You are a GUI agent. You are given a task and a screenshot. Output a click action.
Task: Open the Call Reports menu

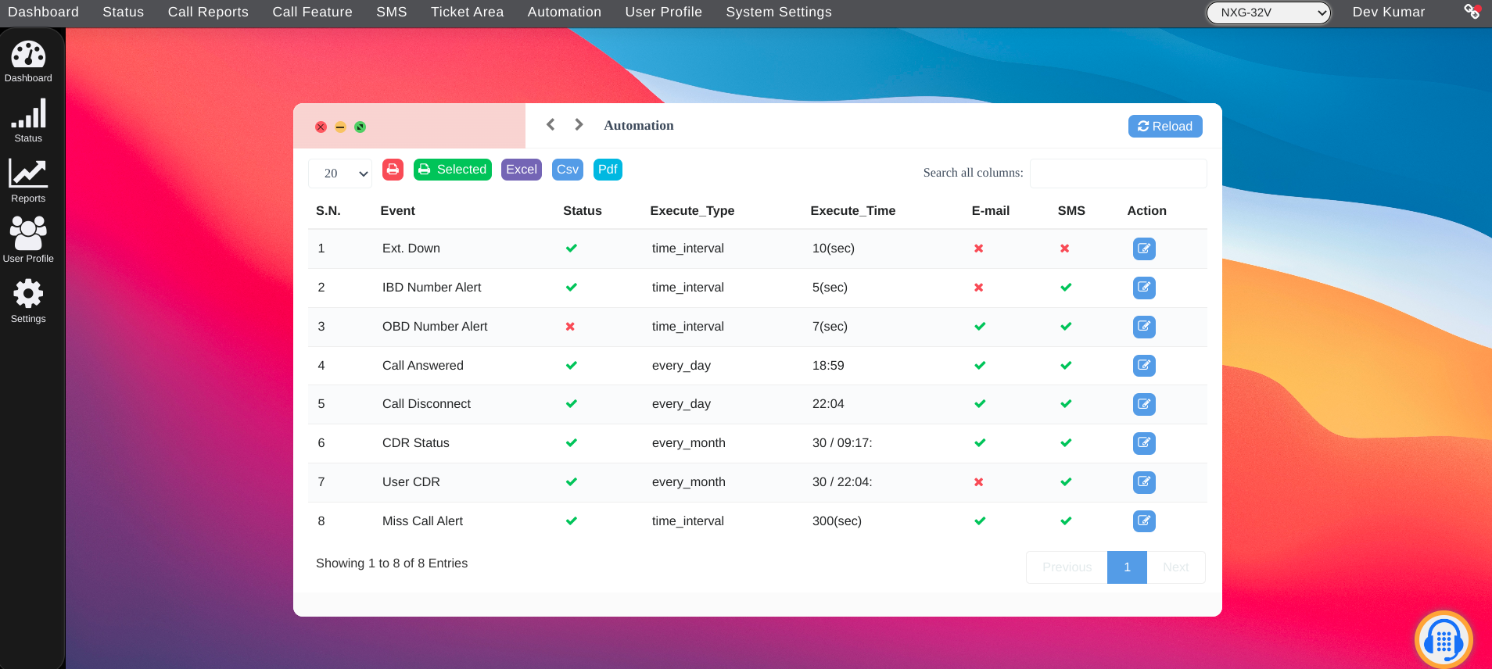[x=208, y=12]
